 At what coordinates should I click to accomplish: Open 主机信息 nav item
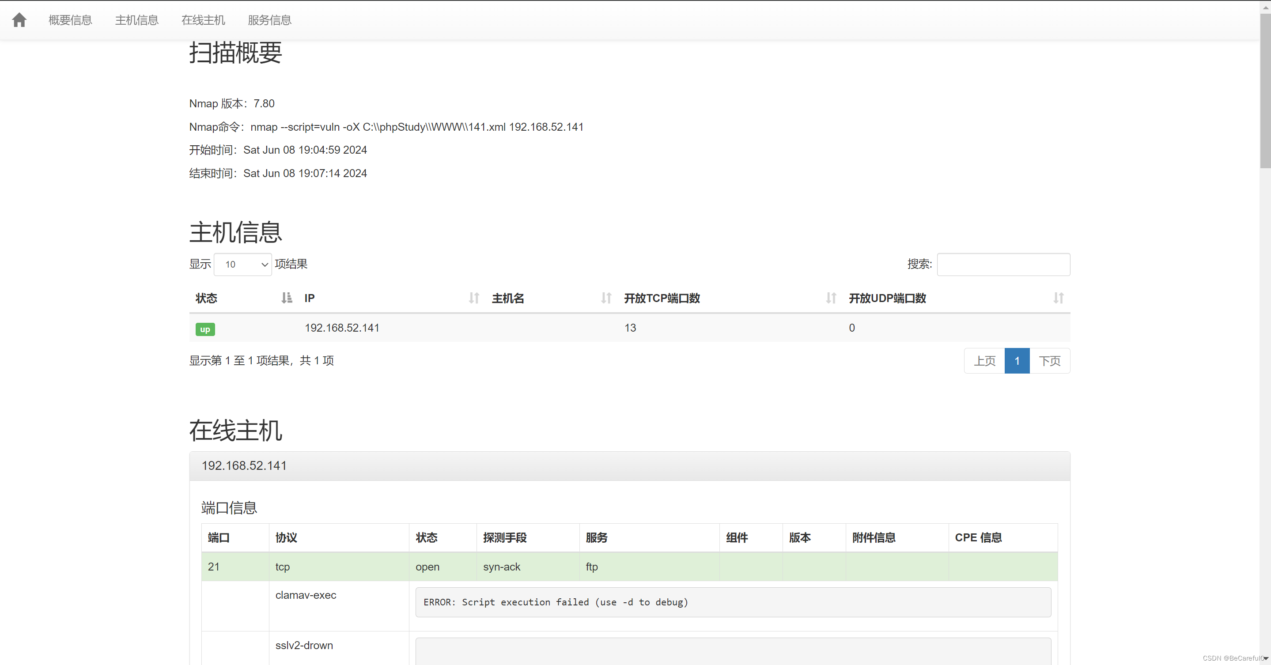click(x=136, y=20)
